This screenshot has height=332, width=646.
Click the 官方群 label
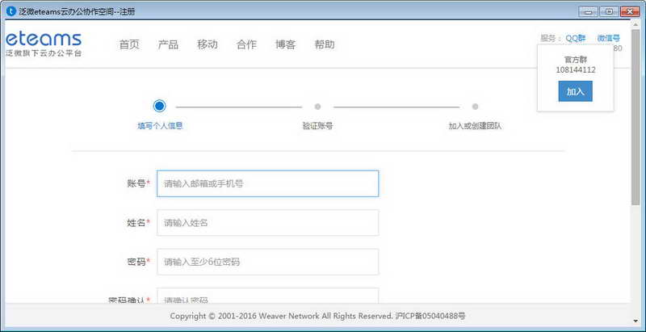click(576, 60)
